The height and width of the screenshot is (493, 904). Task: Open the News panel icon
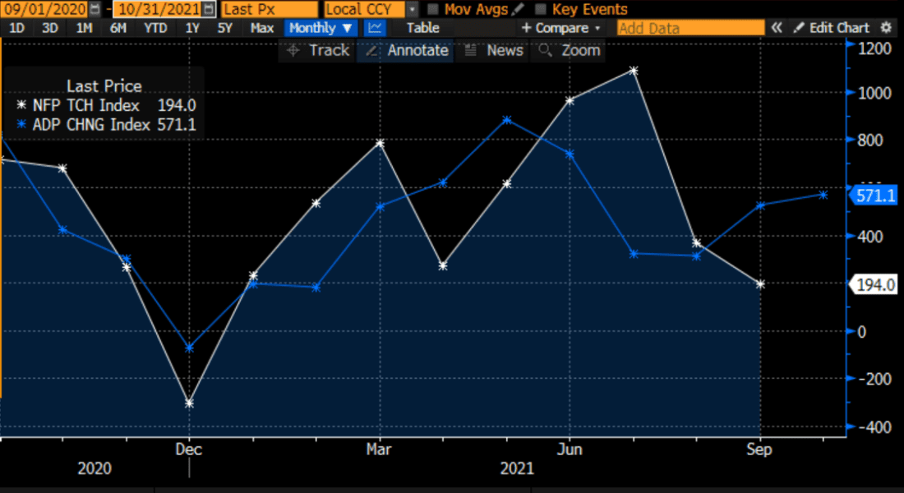click(x=494, y=50)
